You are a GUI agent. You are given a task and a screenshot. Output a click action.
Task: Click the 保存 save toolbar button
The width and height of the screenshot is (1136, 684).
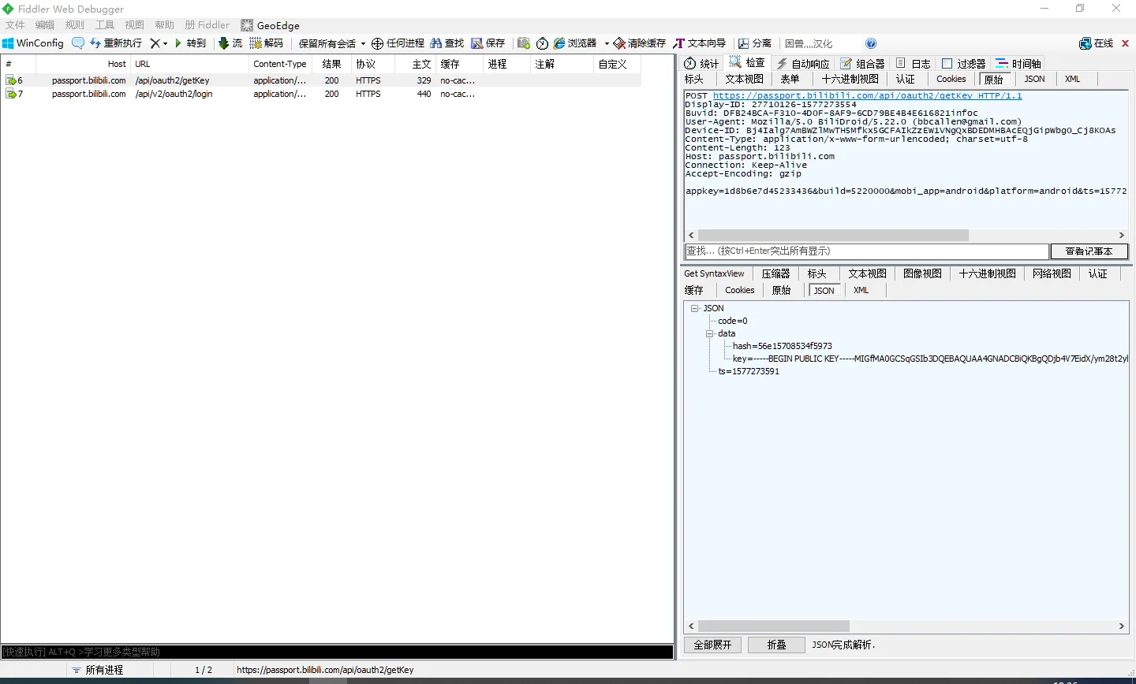click(x=488, y=43)
